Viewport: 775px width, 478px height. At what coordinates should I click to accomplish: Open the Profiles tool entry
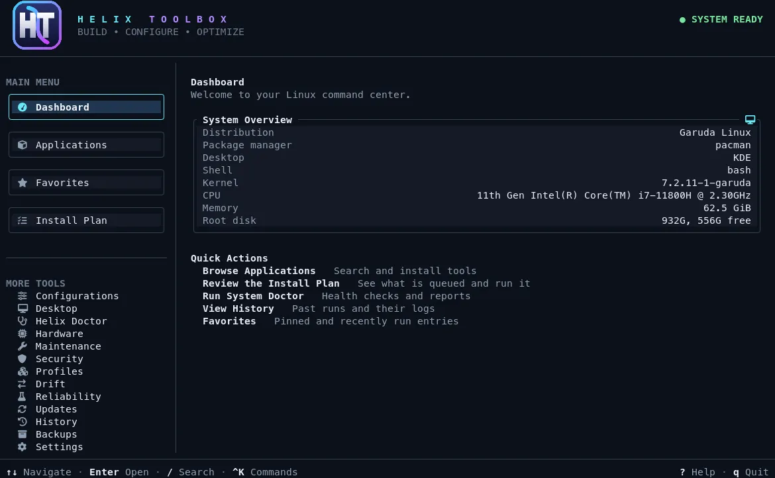(x=60, y=371)
